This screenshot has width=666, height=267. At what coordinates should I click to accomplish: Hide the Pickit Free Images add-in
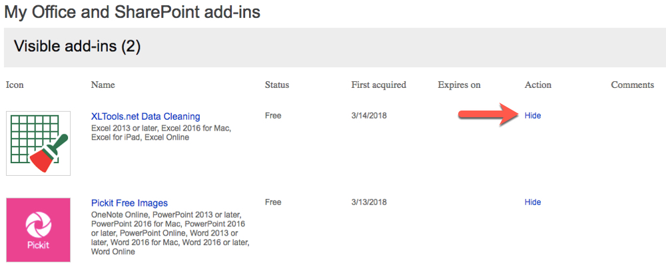(533, 202)
